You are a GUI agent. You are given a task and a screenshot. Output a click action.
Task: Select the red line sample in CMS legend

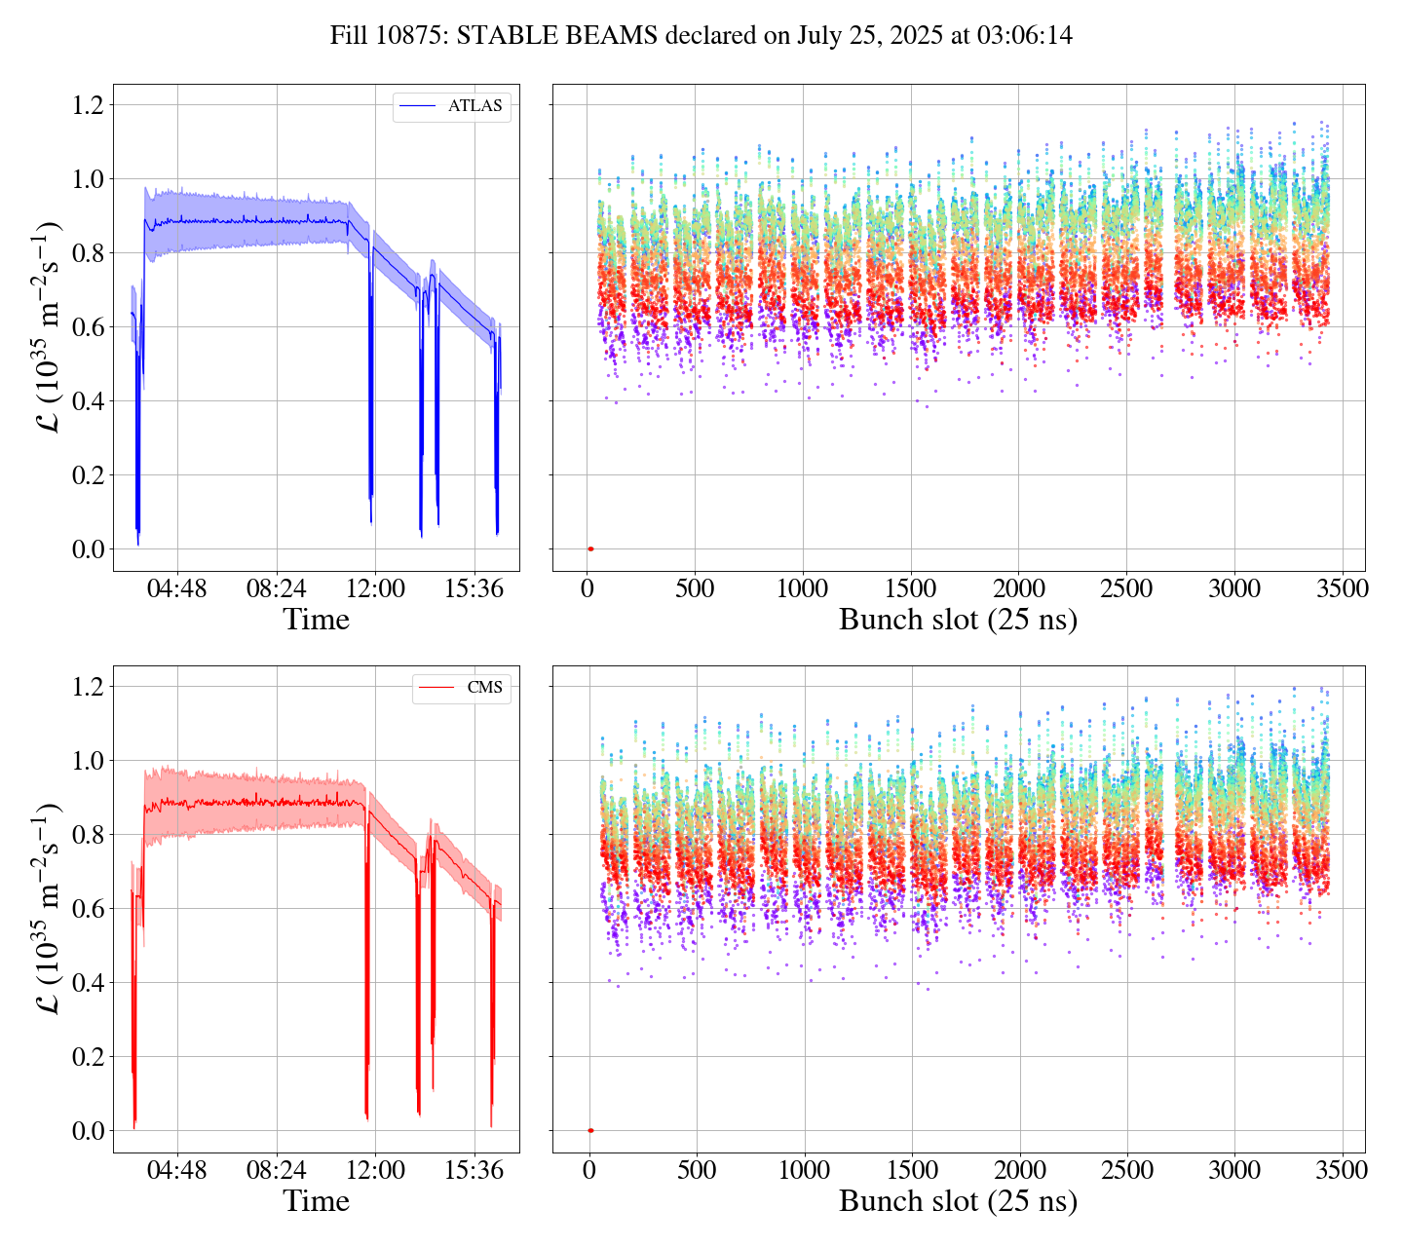click(x=436, y=688)
